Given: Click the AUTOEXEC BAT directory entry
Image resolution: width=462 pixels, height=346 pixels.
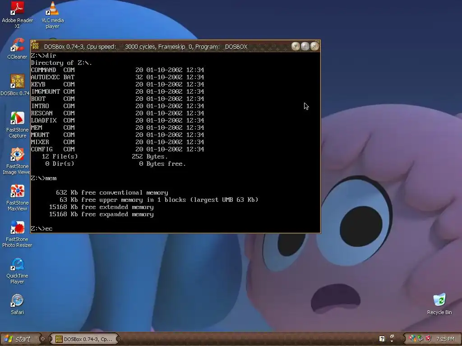Looking at the screenshot, I should [x=118, y=77].
